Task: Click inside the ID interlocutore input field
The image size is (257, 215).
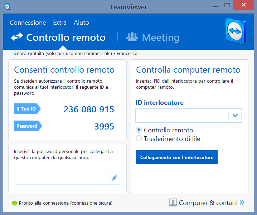Action: (x=182, y=115)
